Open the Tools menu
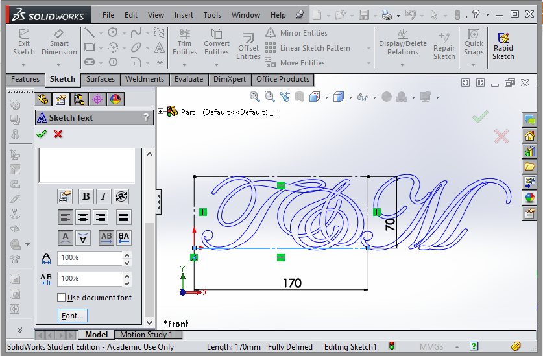Viewport: 543px width, 356px height. click(212, 15)
